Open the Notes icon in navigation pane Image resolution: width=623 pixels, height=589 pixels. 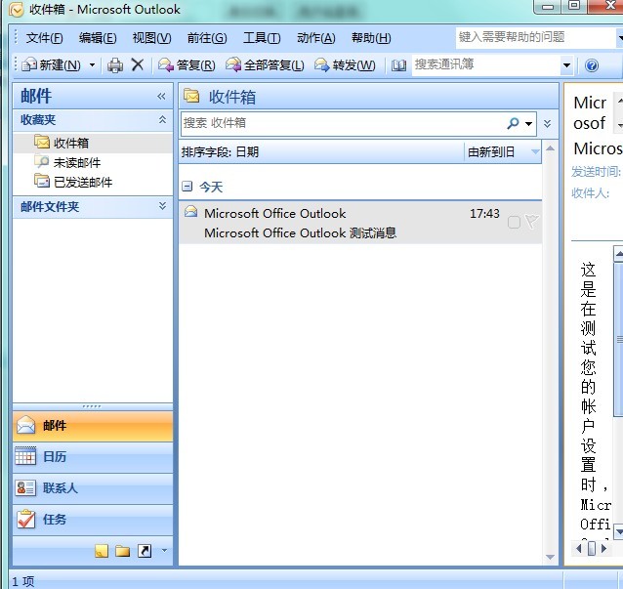(x=102, y=551)
